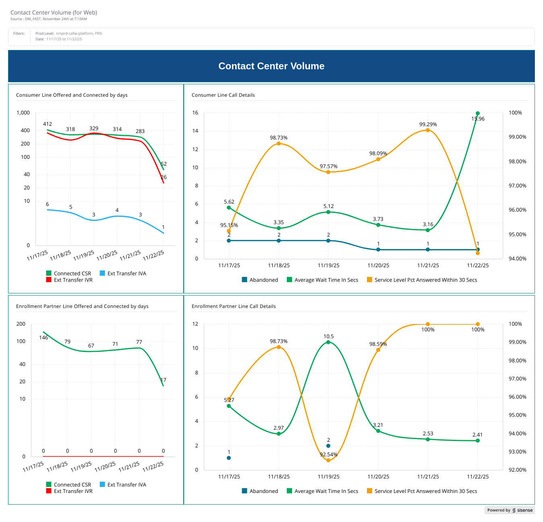Hide Average Wait Time In Secs in Enrollment Partner Call Details legend
This screenshot has height=522, width=543.
coord(322,491)
